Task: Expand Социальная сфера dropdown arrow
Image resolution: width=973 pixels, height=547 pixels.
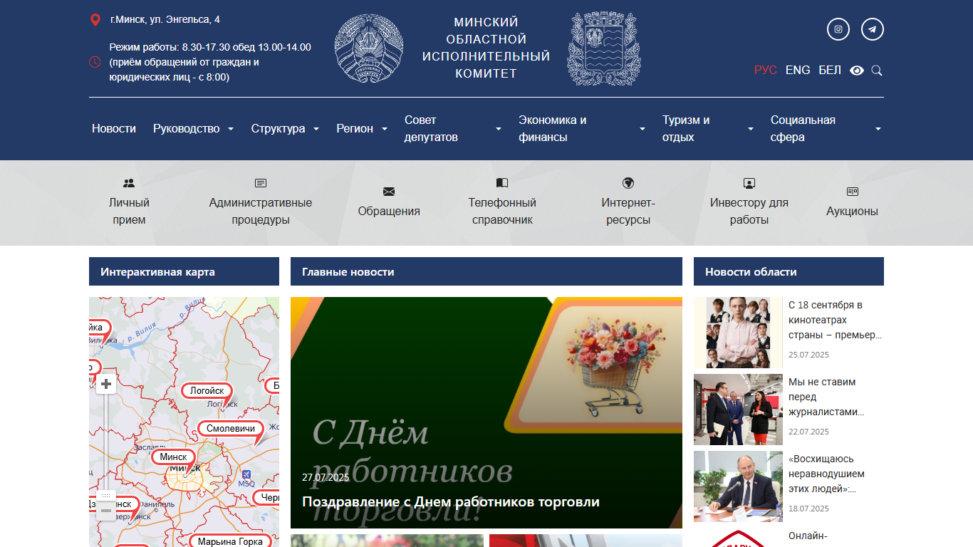Action: pyautogui.click(x=878, y=129)
